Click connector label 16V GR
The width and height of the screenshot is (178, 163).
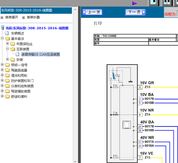pos(147,83)
